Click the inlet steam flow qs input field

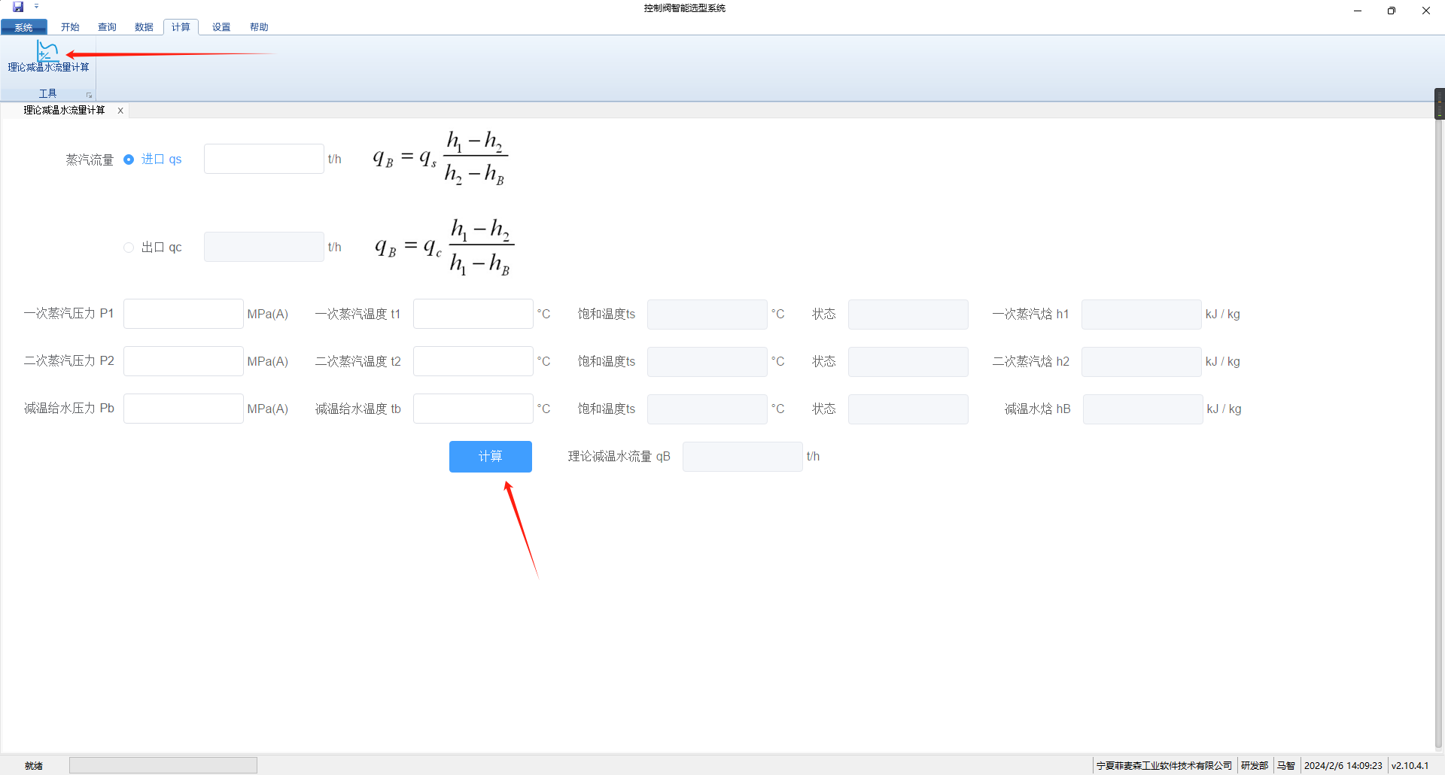(x=263, y=160)
